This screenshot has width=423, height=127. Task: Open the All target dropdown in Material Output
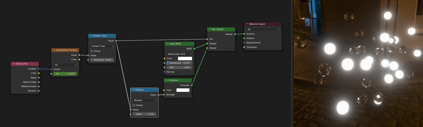point(263,29)
